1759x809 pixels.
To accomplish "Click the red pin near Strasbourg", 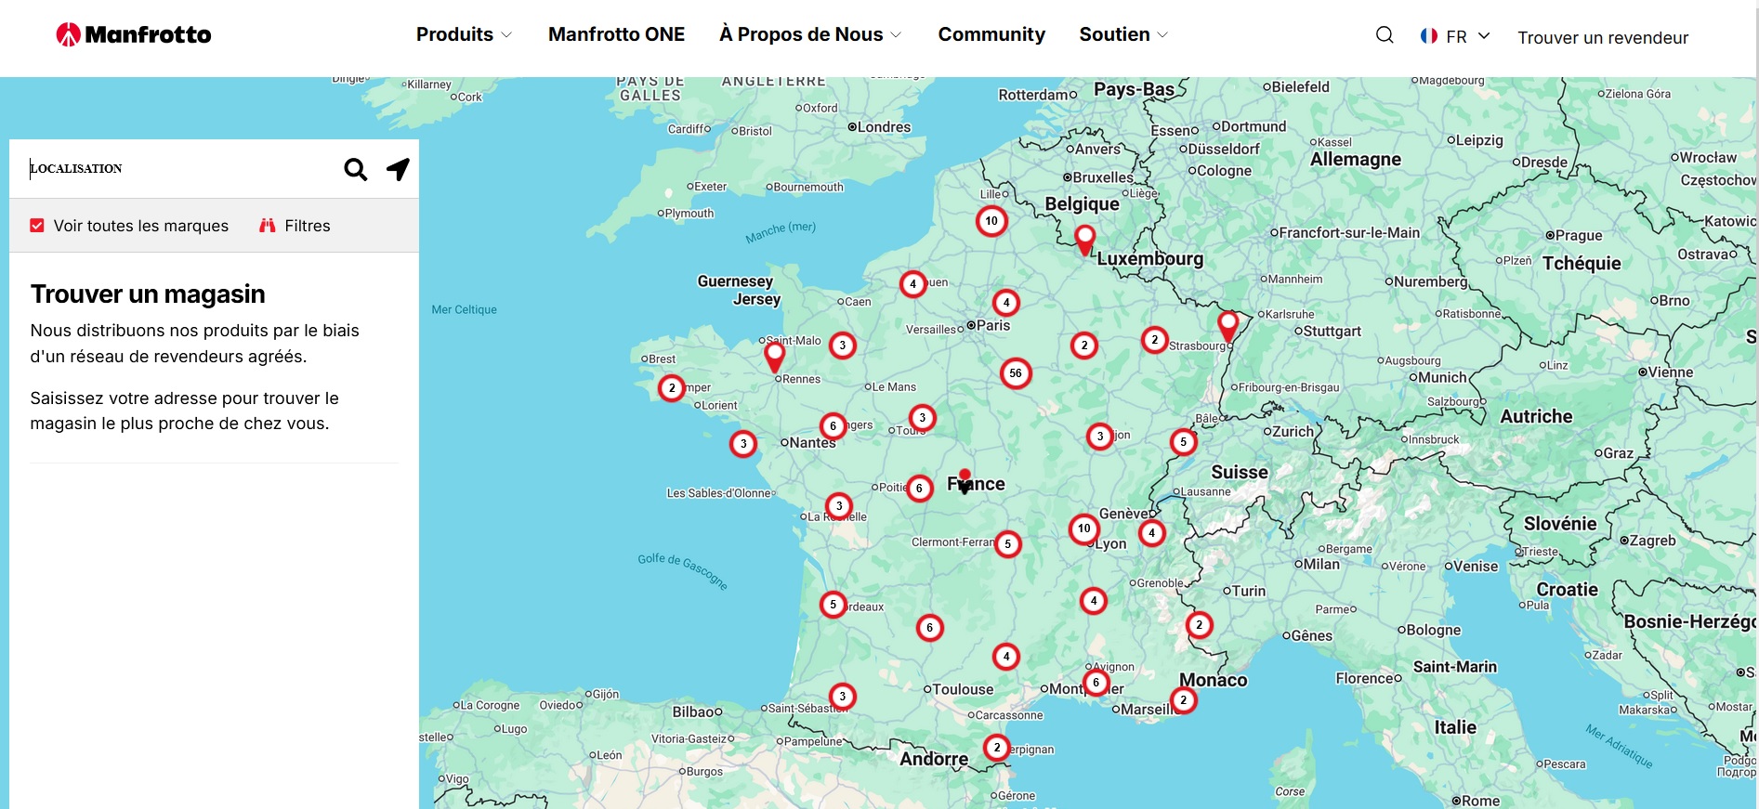I will (x=1228, y=326).
